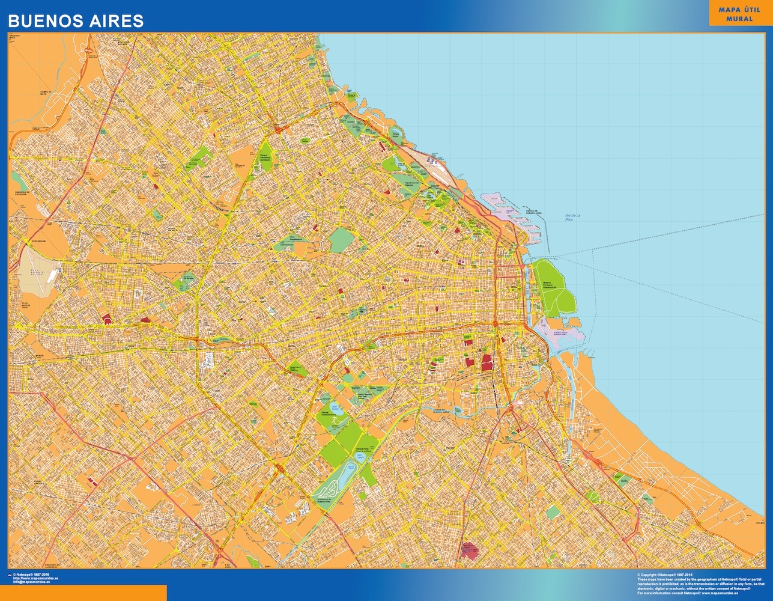
Task: Click the orange Mapa Útil Mural badge
Action: tap(739, 14)
